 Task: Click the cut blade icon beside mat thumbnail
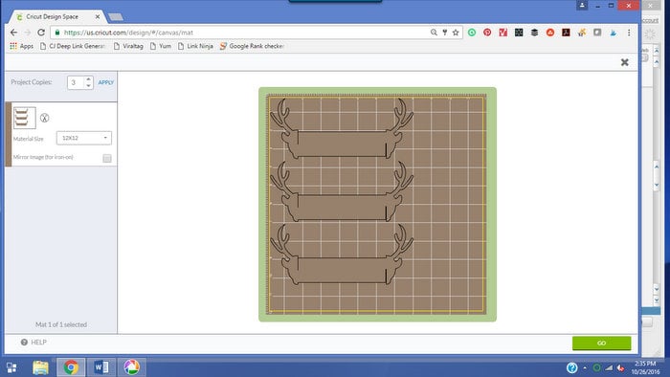click(44, 118)
